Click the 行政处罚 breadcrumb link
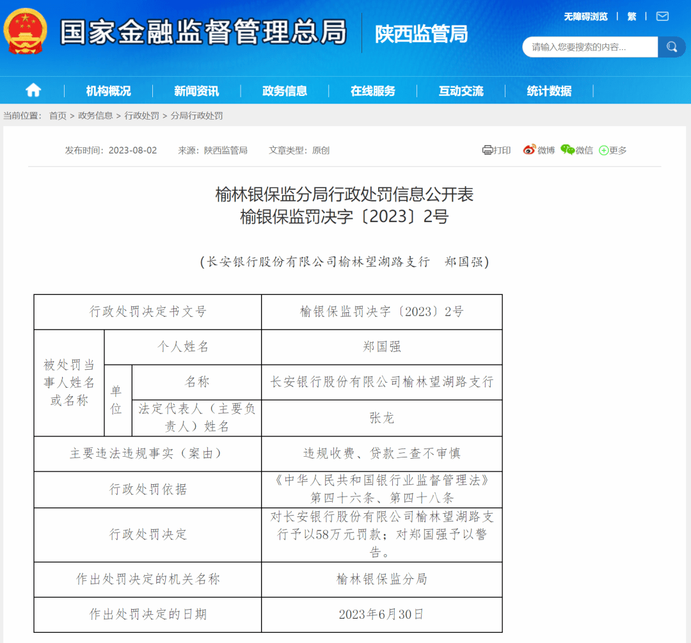The width and height of the screenshot is (691, 643). (141, 116)
